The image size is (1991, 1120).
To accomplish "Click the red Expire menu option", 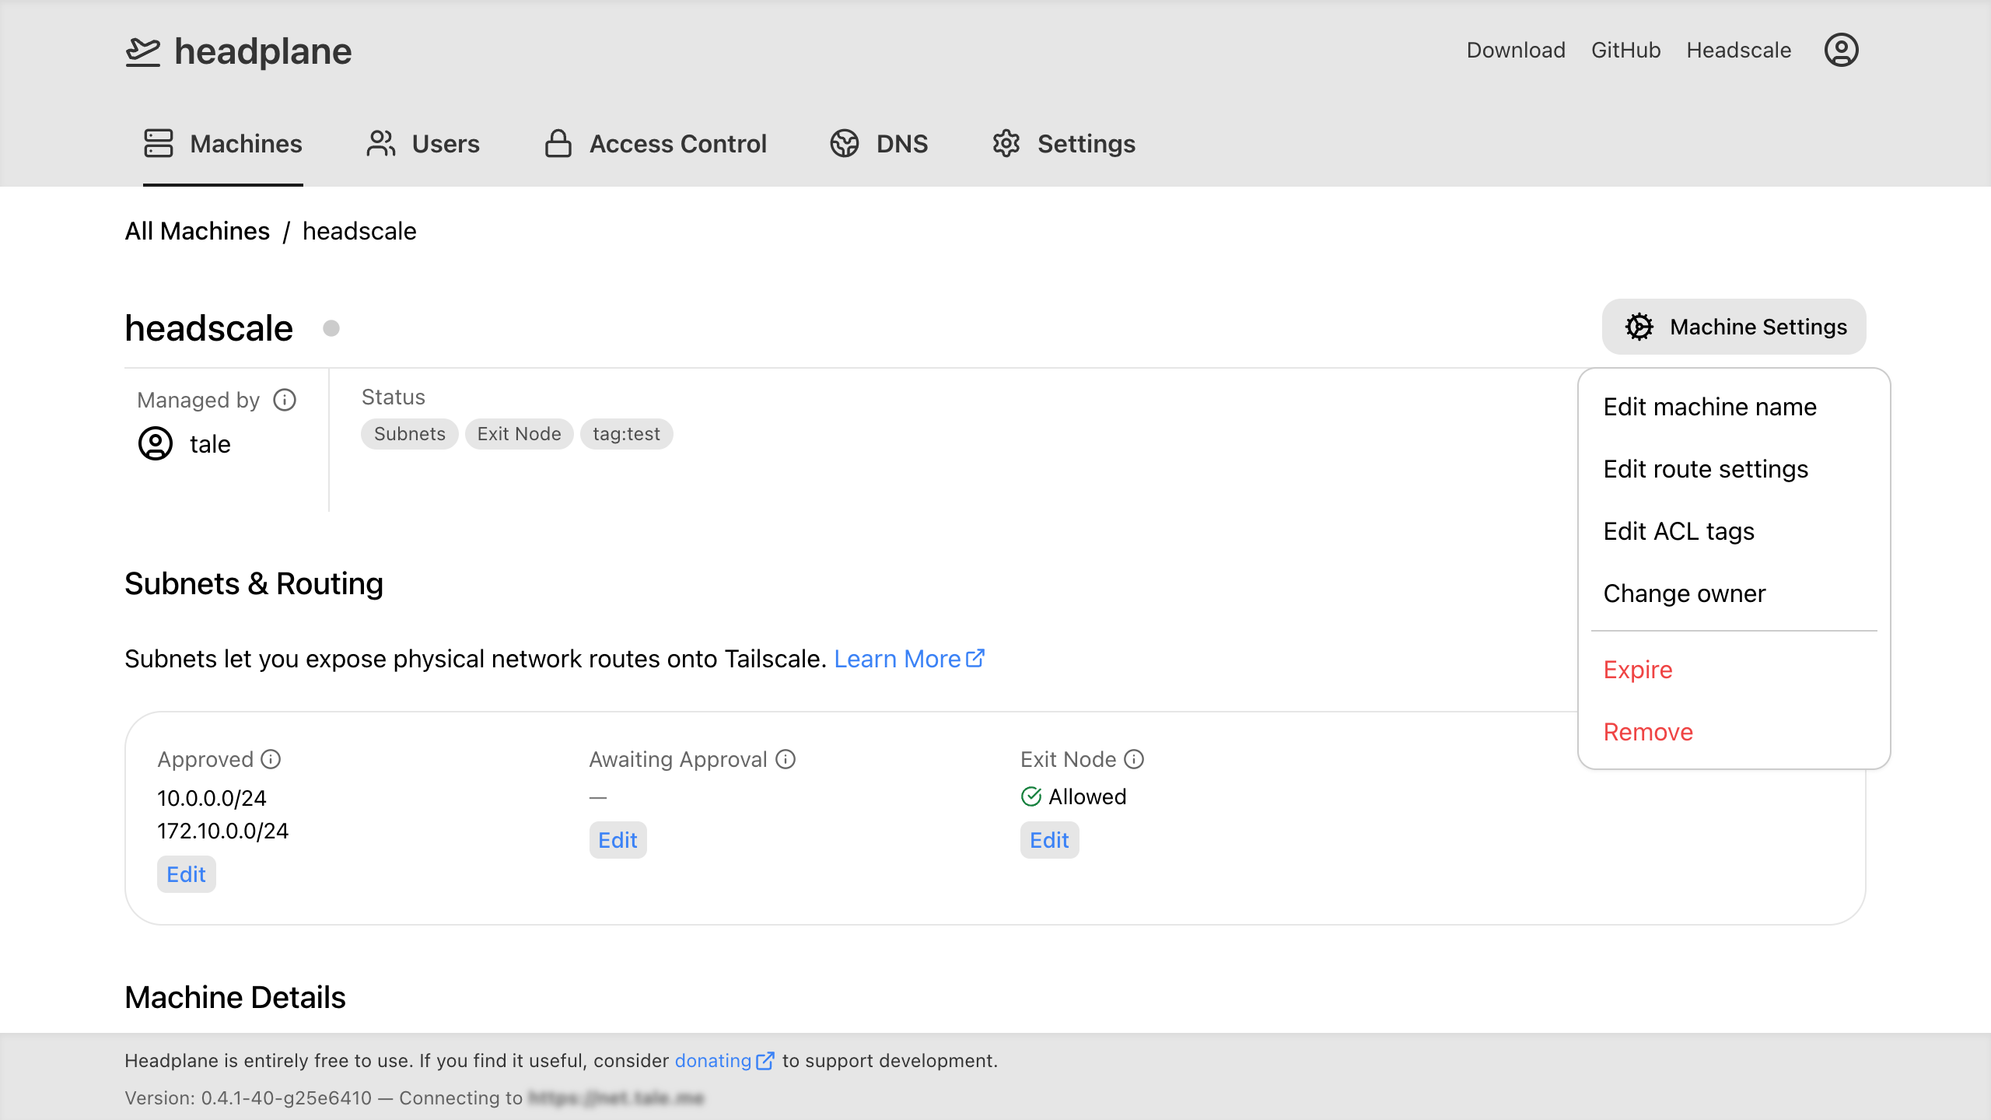I will point(1637,670).
